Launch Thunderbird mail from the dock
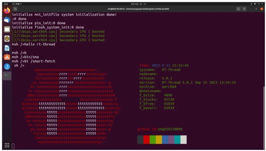This screenshot has height=151, width=266. pos(7,20)
